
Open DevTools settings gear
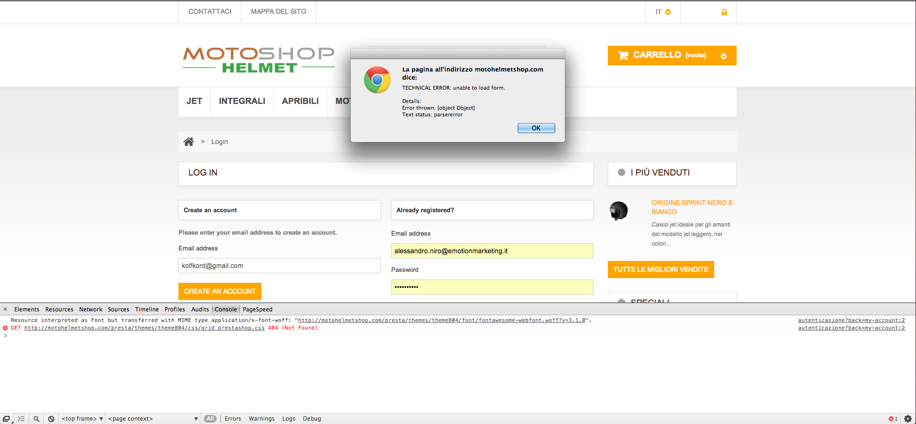908,419
